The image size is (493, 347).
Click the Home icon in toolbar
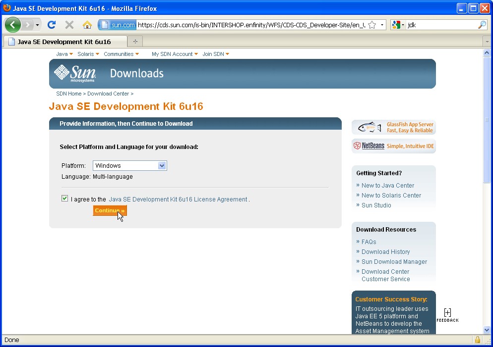click(x=87, y=25)
